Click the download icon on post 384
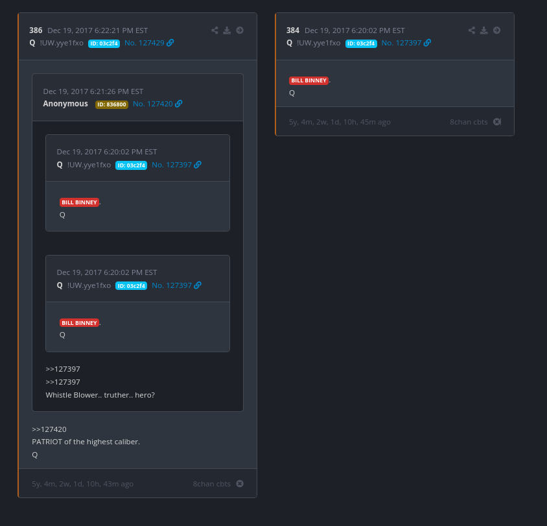The width and height of the screenshot is (547, 526). [x=484, y=30]
